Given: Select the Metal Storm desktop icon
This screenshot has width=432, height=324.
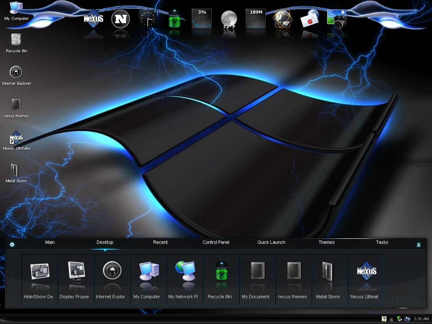Looking at the screenshot, I should click(x=16, y=173).
